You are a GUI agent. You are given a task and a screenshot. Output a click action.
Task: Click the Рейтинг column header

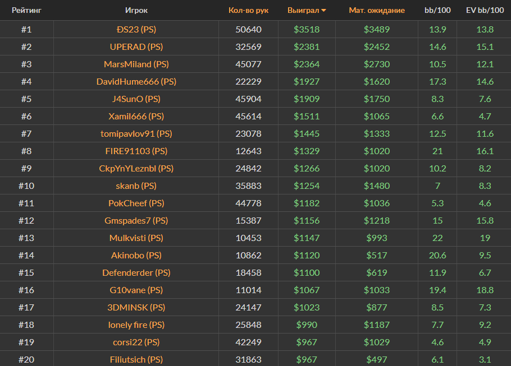pyautogui.click(x=26, y=10)
